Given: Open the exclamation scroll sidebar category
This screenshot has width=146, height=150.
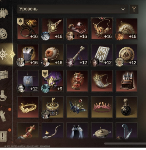Looking at the screenshot, I should 3,136.
